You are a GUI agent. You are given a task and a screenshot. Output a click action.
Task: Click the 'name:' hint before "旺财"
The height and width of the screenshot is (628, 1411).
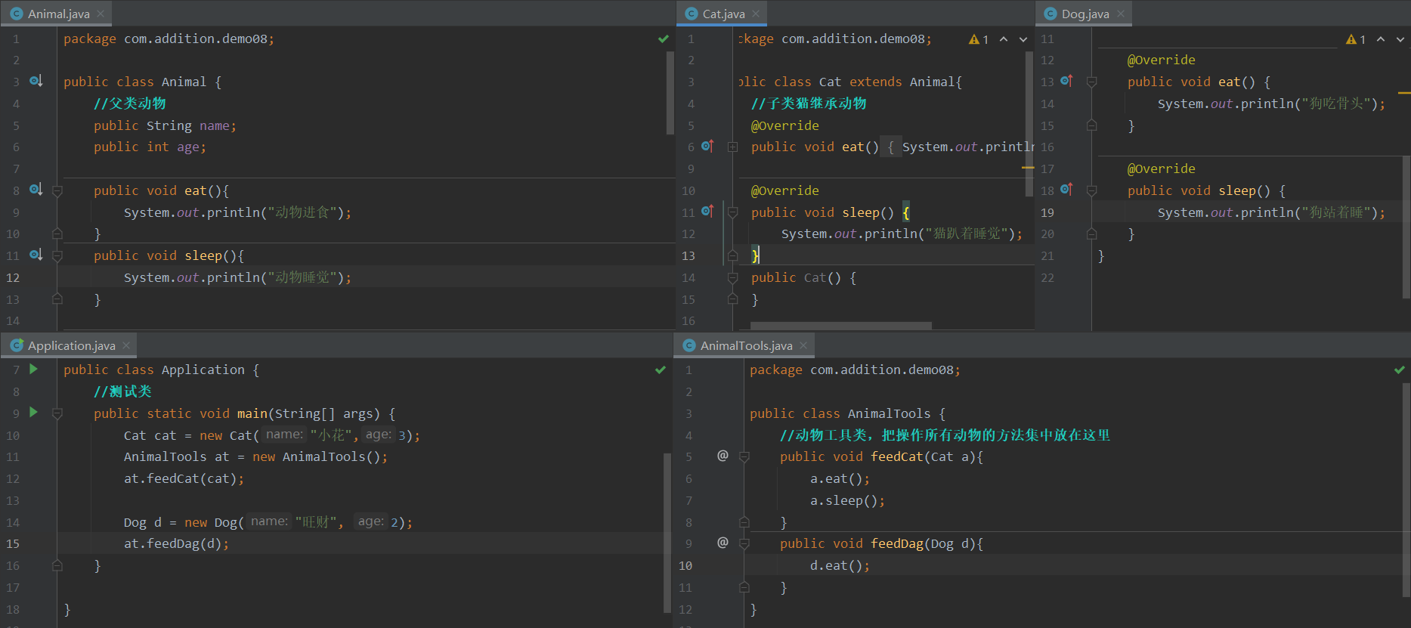pos(269,521)
